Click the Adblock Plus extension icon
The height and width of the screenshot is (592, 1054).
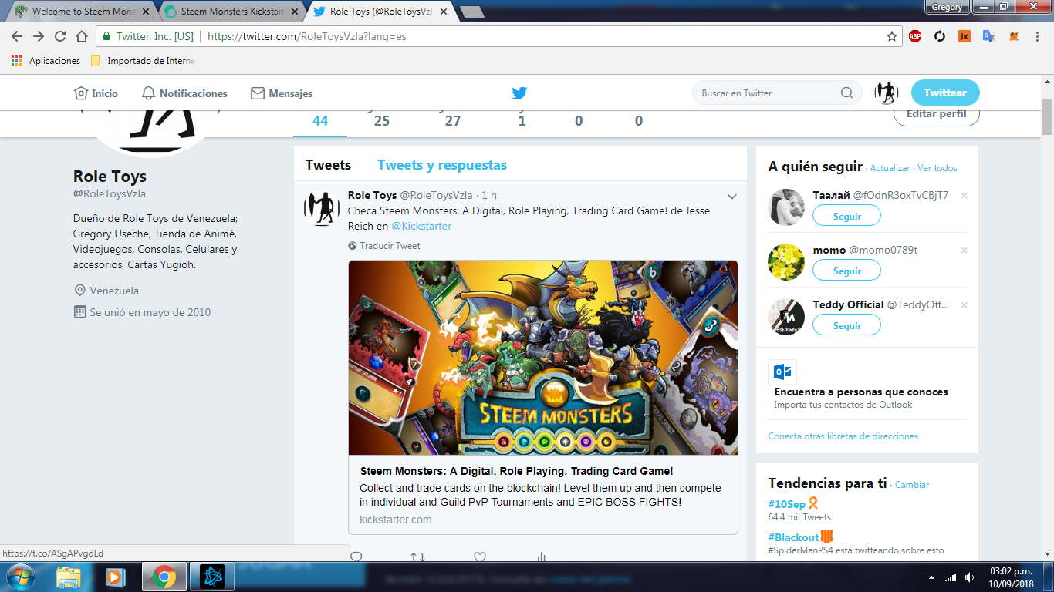coord(915,36)
